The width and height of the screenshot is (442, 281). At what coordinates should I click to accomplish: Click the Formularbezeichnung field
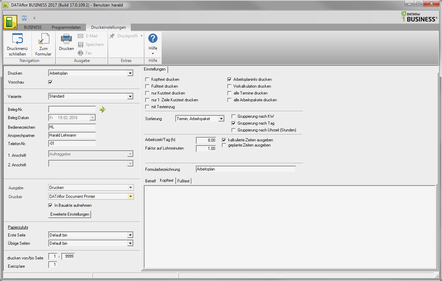click(245, 169)
